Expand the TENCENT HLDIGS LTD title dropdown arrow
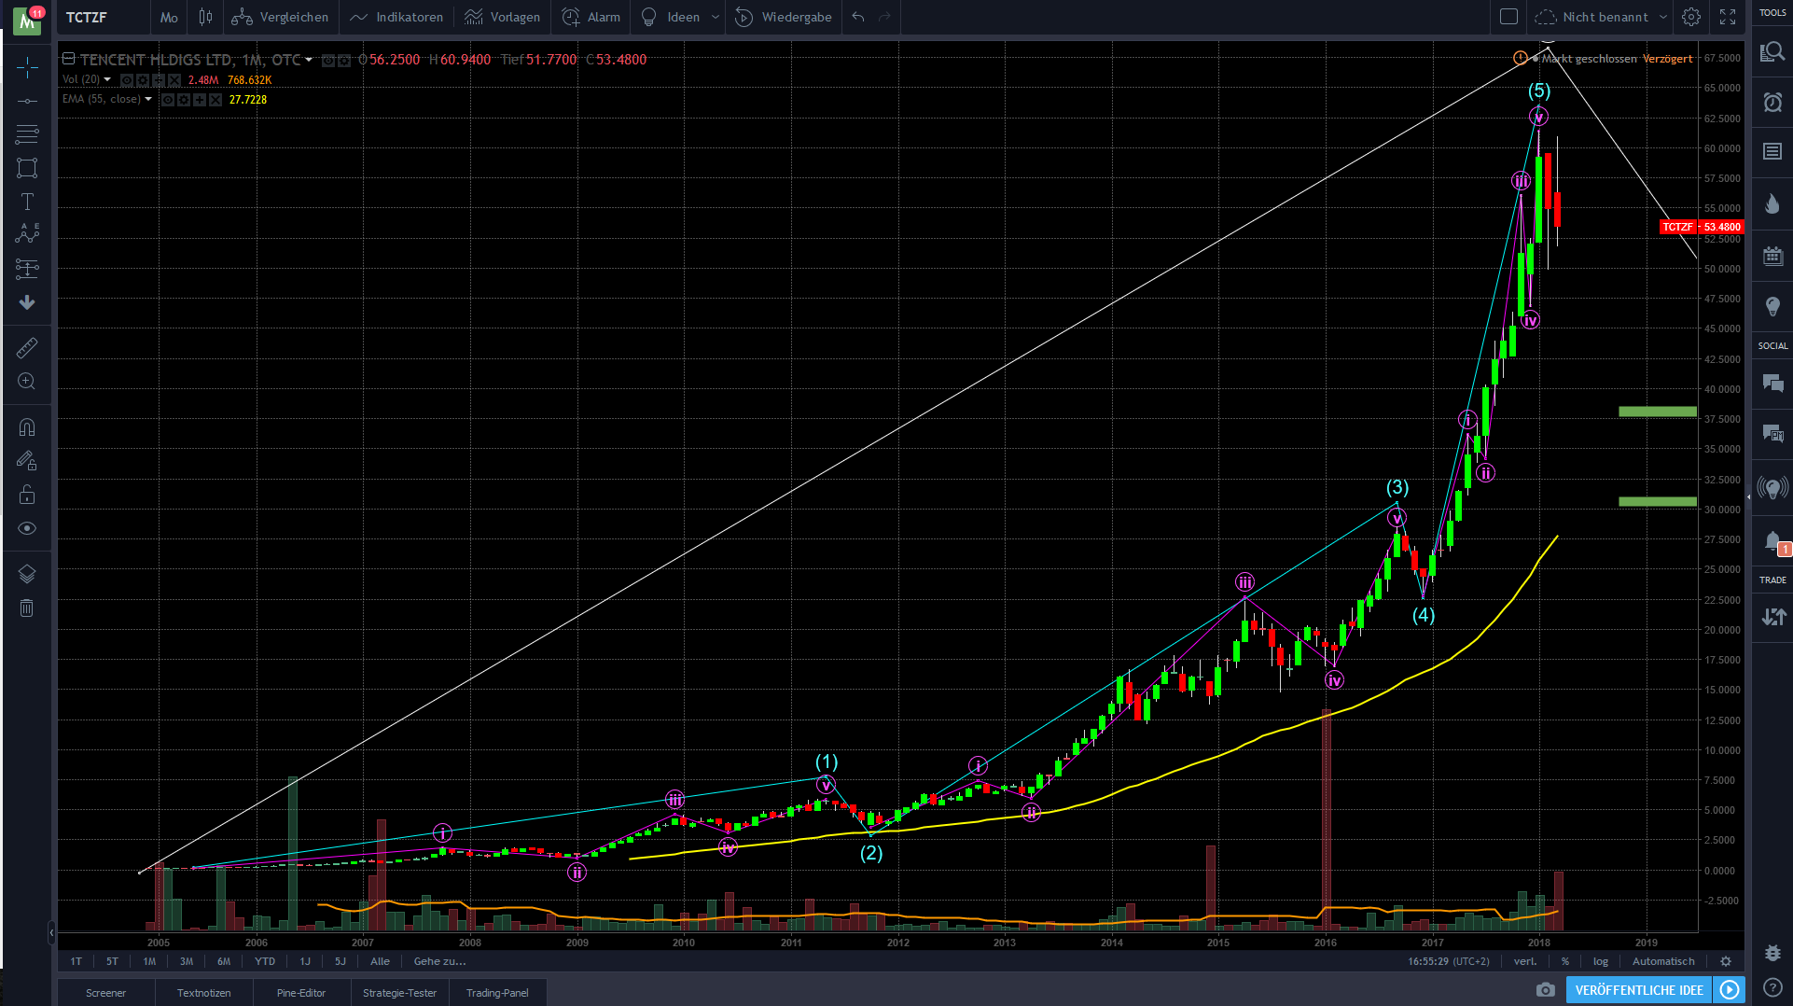The image size is (1793, 1006). pos(309,61)
